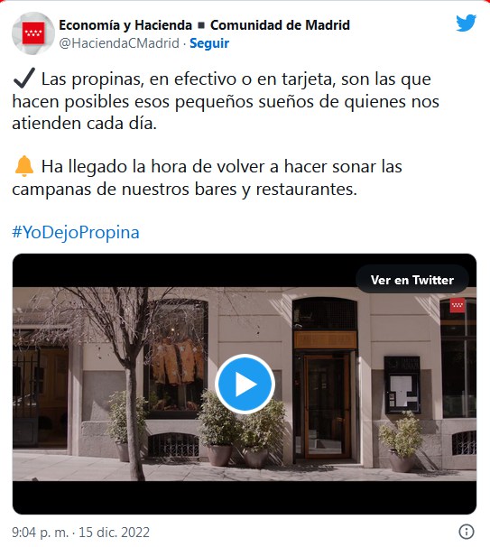This screenshot has height=547, width=490.
Task: Click the menu board beside the restaurant door
Action: [x=402, y=385]
